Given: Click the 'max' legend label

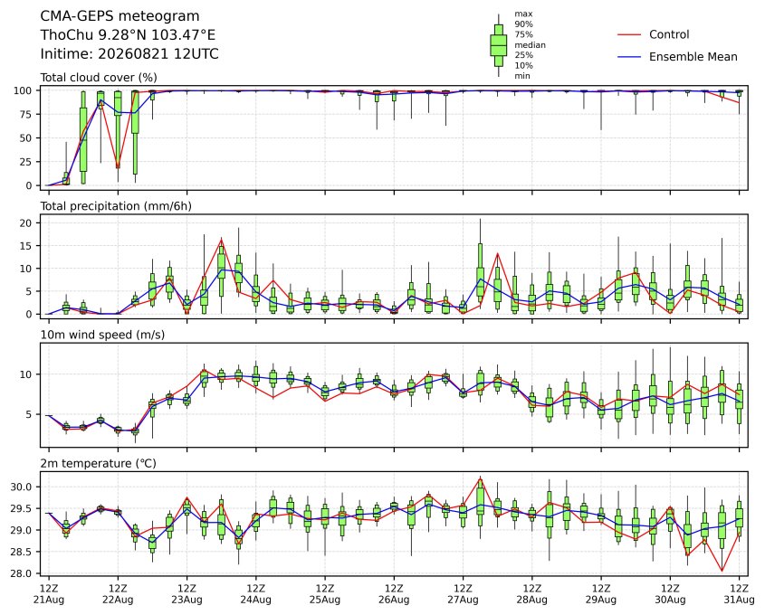Looking at the screenshot, I should click(x=523, y=14).
